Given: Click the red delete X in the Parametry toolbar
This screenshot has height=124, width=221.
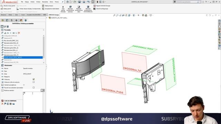Looking at the screenshot, I should click(x=19, y=33).
